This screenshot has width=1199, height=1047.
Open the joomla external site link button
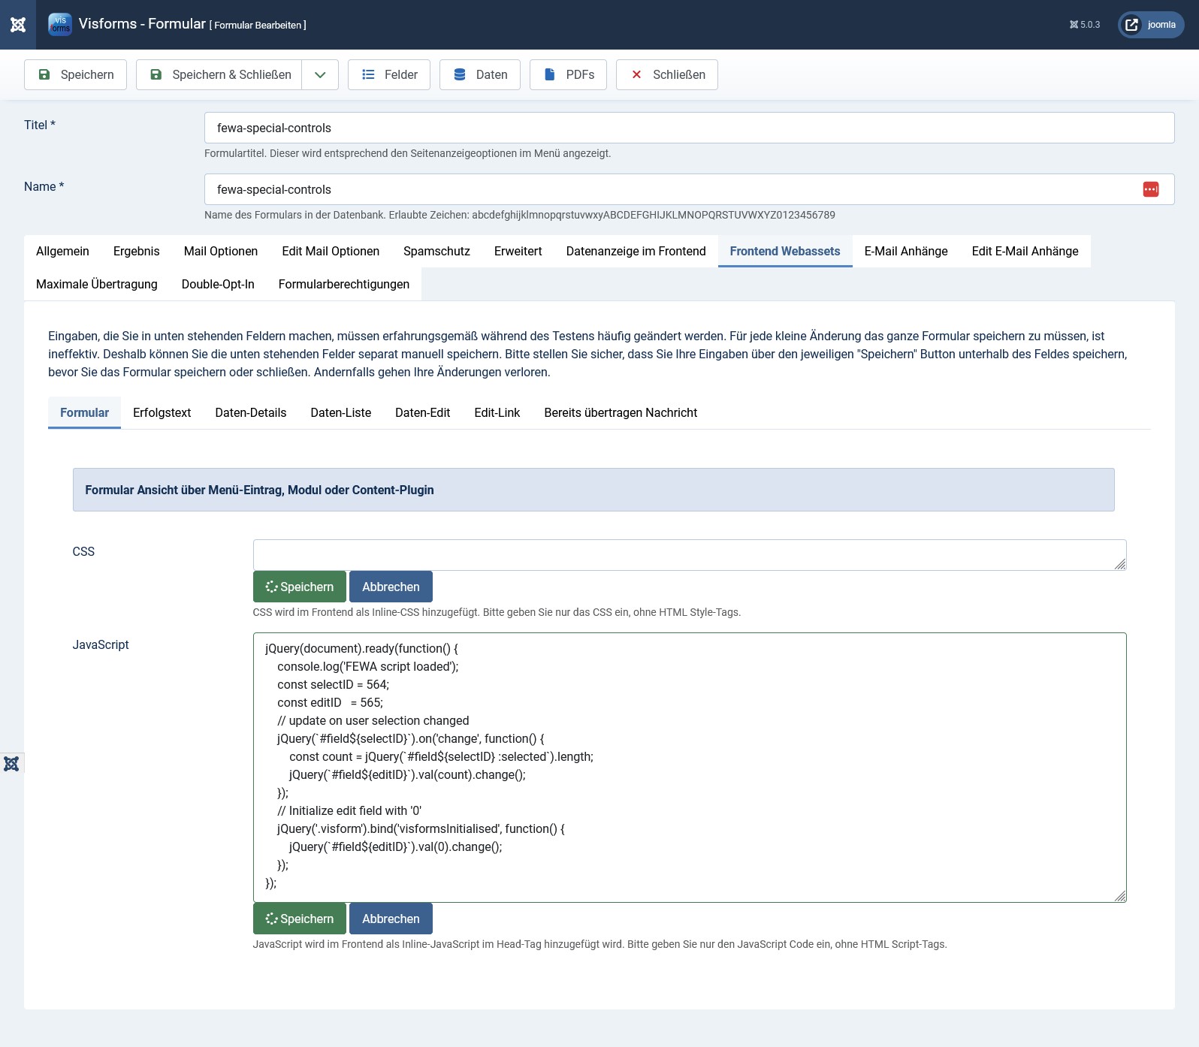tap(1151, 25)
